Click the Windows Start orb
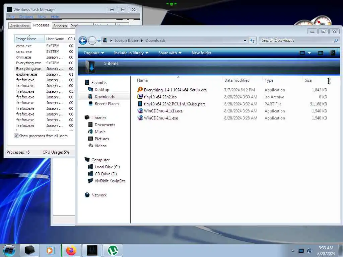343x257 pixels. coord(9,250)
